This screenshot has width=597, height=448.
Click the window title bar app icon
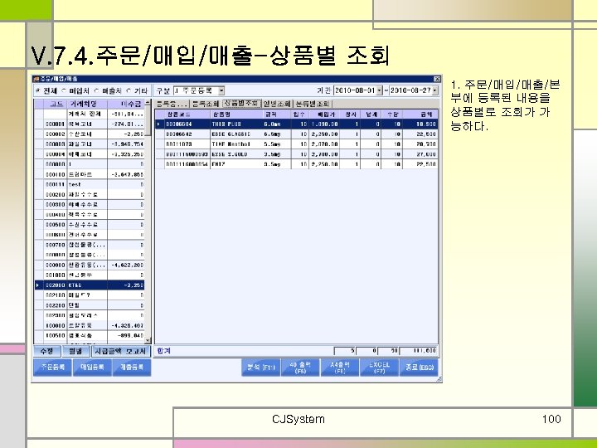pyautogui.click(x=36, y=79)
